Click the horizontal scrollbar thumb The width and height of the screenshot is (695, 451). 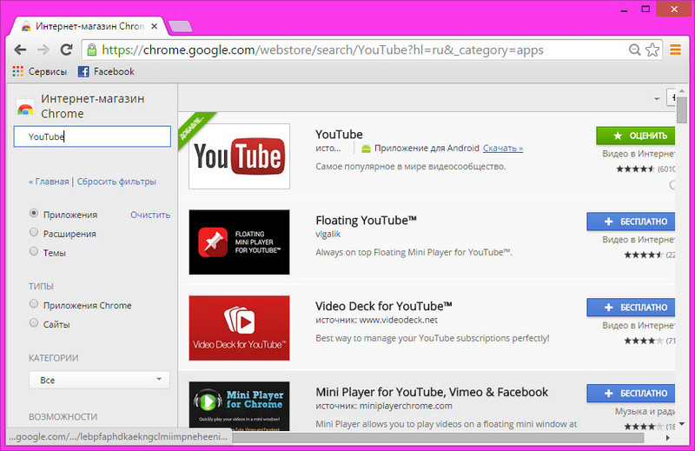point(438,438)
